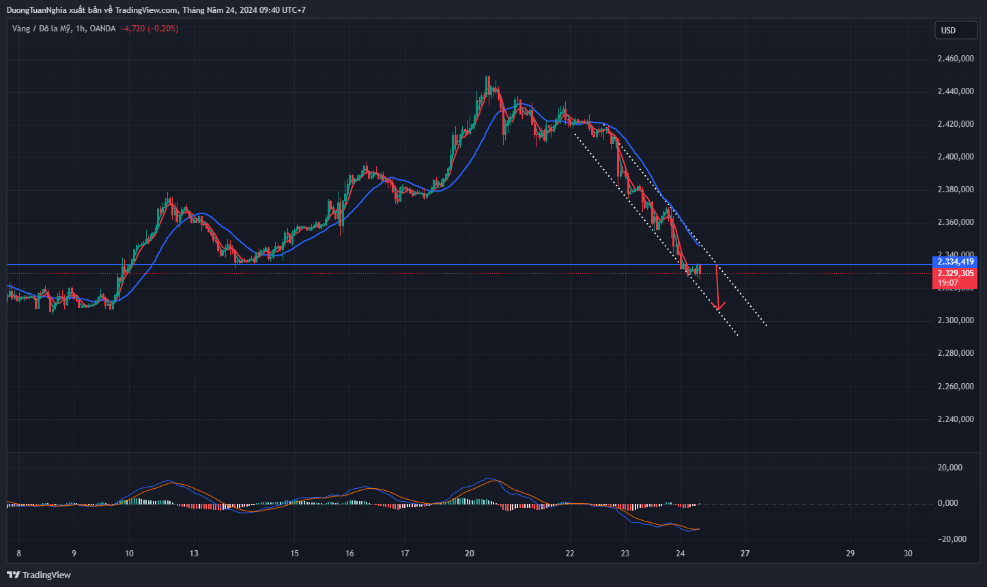
Task: Click date 22 on the time axis
Action: [x=570, y=553]
